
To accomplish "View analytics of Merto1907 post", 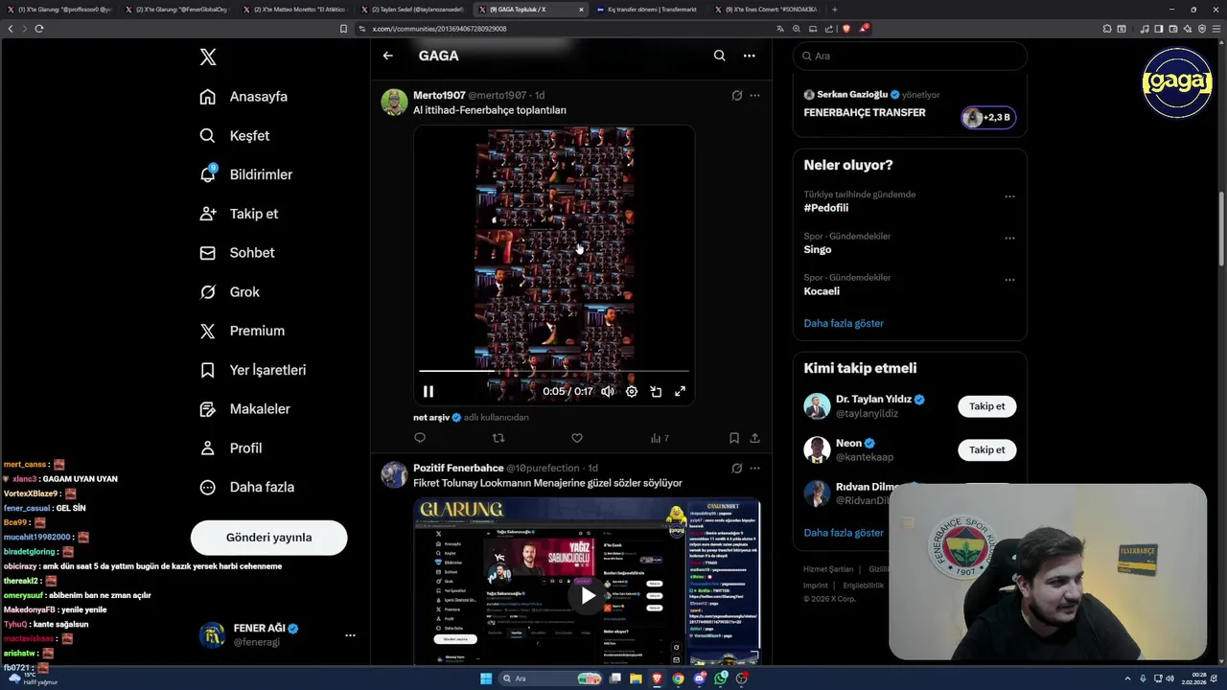I will click(x=660, y=438).
